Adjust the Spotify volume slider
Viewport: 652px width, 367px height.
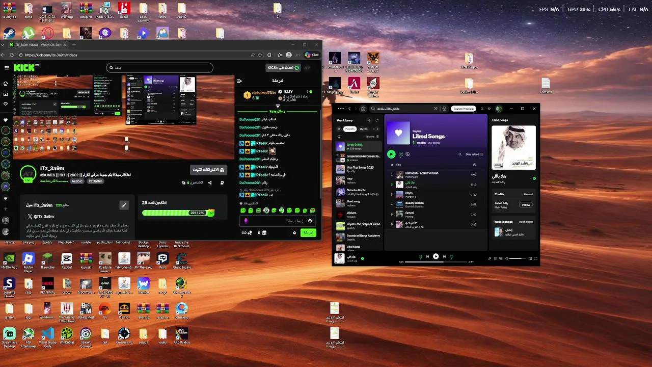click(x=518, y=258)
